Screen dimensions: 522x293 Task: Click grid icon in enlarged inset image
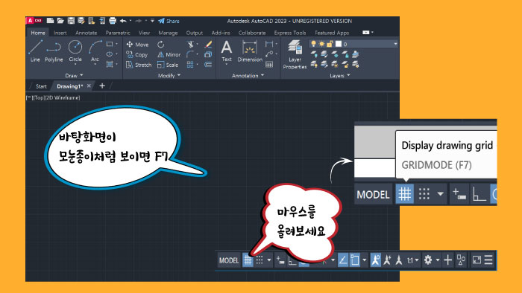tap(405, 193)
